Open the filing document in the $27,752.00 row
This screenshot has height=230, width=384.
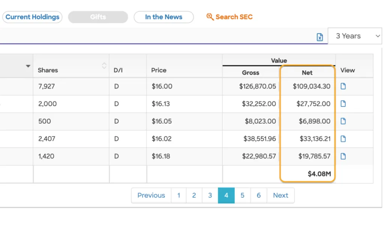pyautogui.click(x=343, y=104)
